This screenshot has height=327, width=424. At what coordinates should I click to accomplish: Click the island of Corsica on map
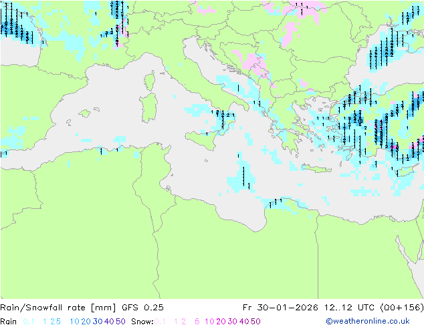coord(150,81)
